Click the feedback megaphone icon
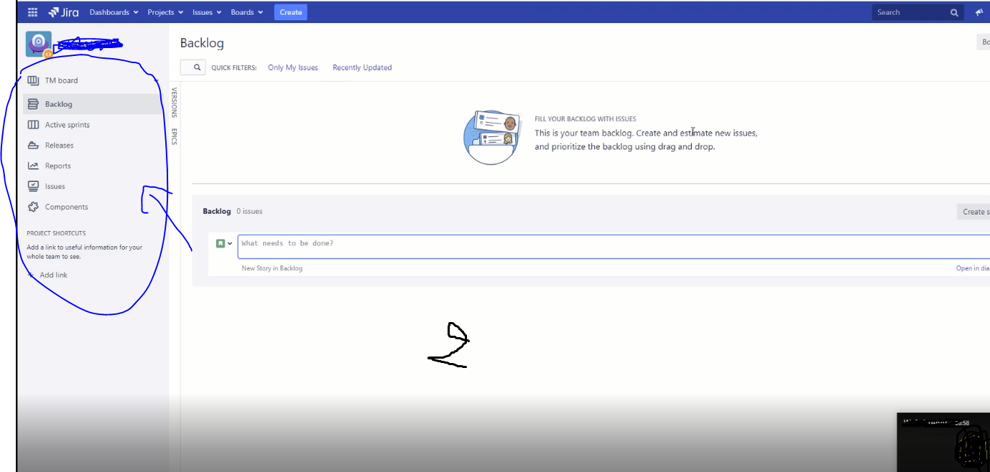The width and height of the screenshot is (990, 472). 979,12
